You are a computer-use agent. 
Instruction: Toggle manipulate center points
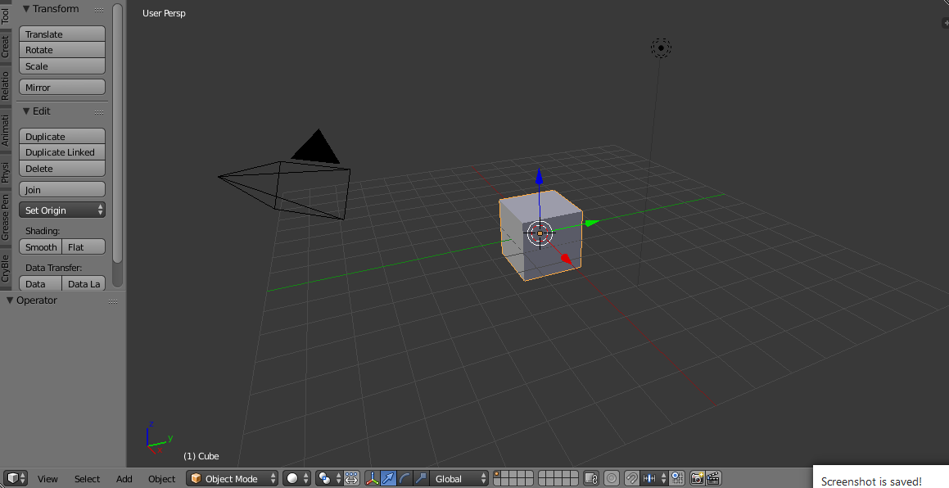350,478
